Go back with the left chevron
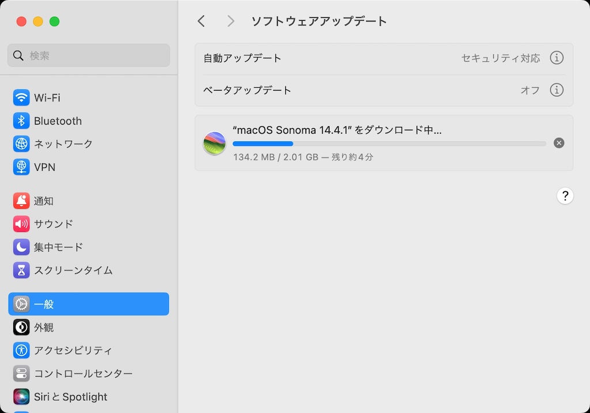590x413 pixels. [201, 21]
